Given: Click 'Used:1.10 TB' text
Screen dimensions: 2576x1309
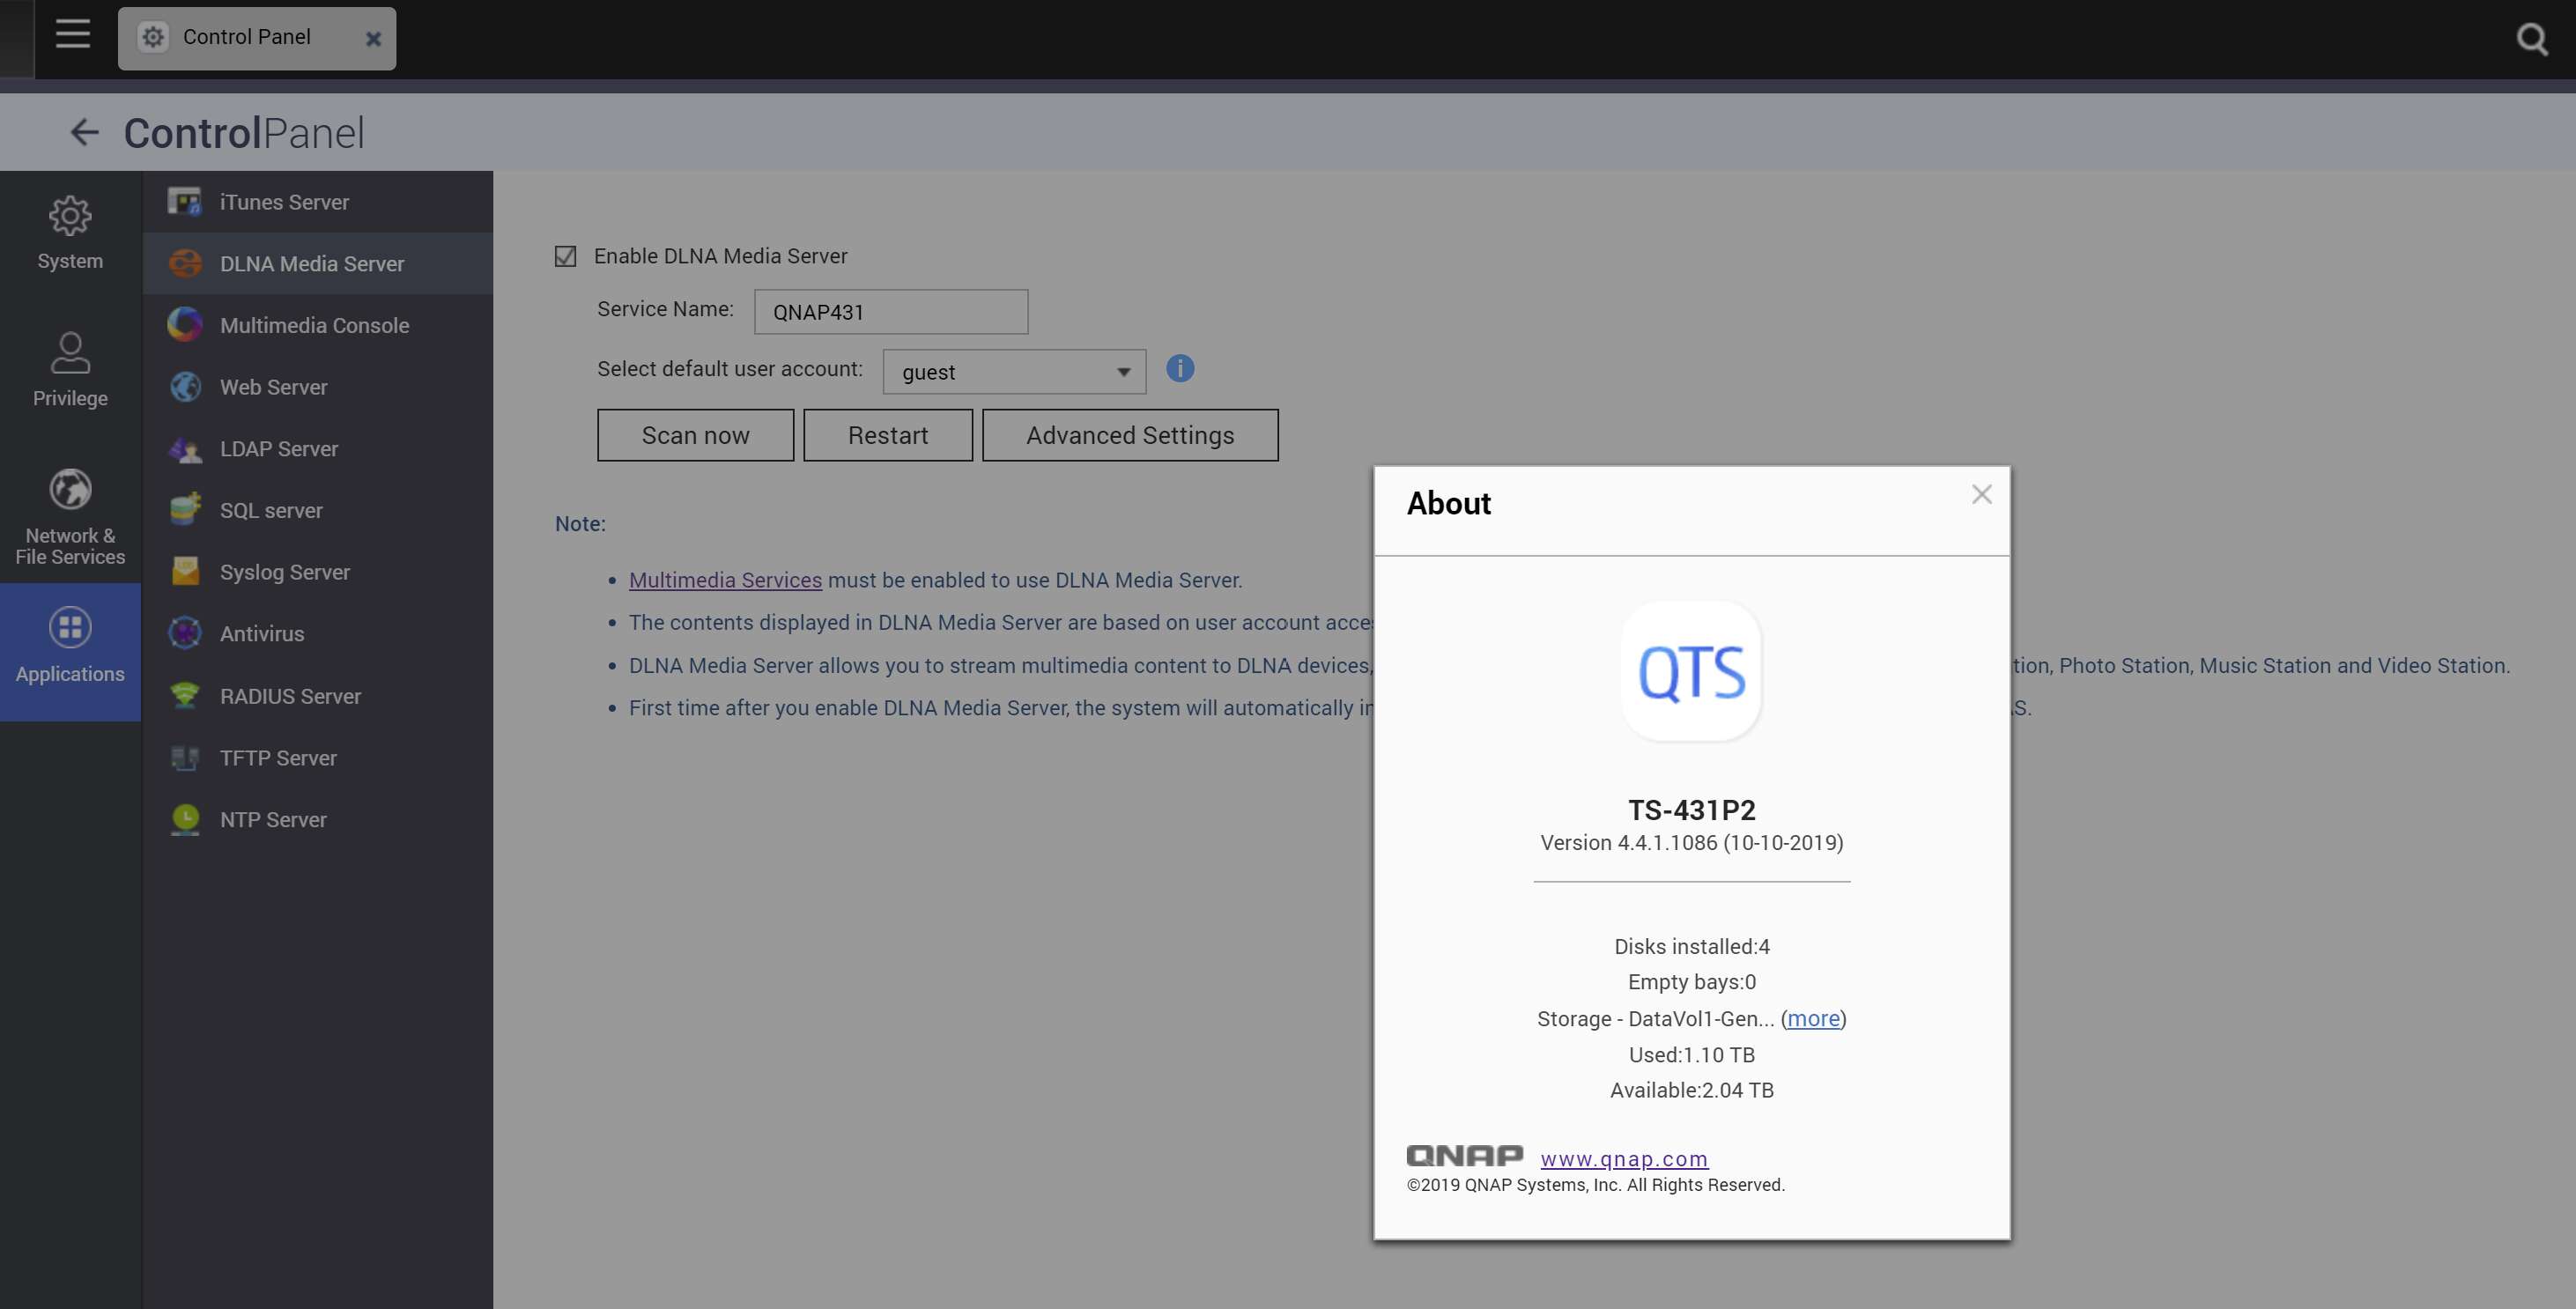Looking at the screenshot, I should pos(1691,1055).
